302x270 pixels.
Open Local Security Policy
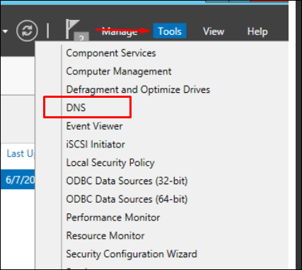click(110, 162)
